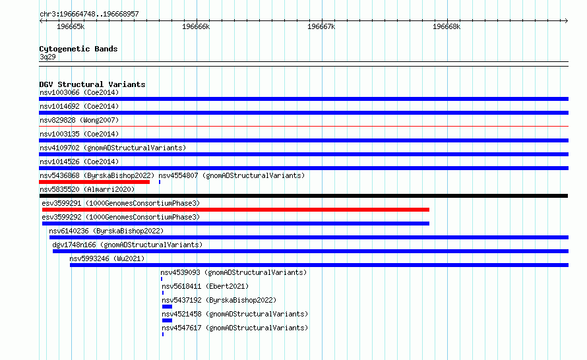The image size is (587, 360).
Task: Open nsv5618411 (Ebert2021) label
Action: (205, 286)
